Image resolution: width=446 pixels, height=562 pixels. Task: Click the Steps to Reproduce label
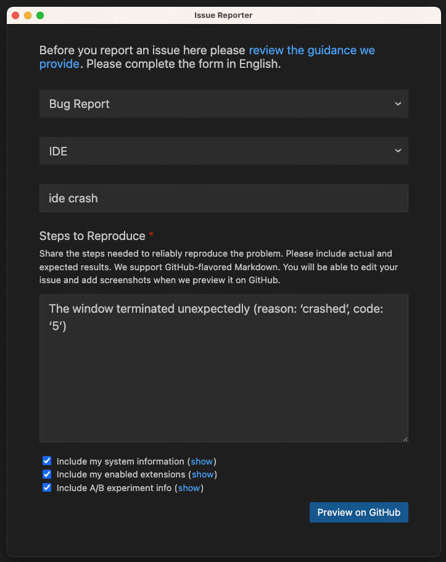point(92,236)
